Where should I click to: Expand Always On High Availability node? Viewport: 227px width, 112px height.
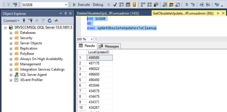click(11, 59)
